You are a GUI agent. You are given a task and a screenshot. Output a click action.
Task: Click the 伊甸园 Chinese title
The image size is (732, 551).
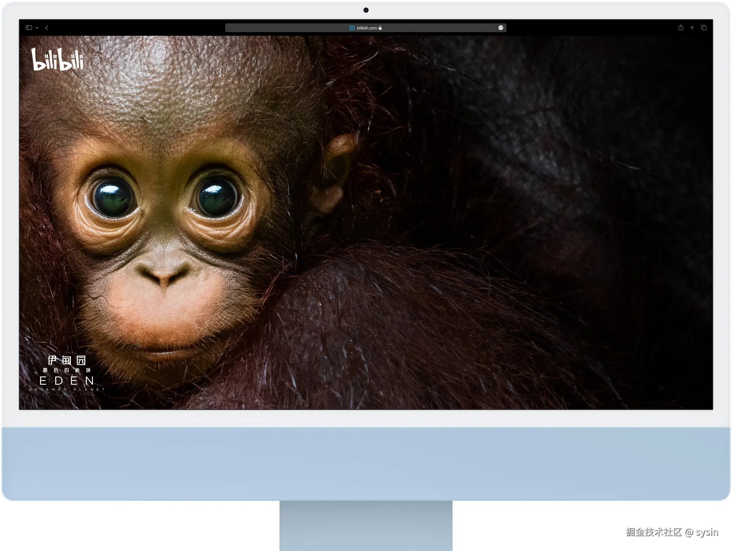click(67, 360)
